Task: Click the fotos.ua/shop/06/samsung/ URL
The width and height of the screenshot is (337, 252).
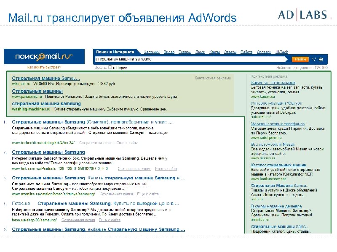Action: click(x=35, y=220)
